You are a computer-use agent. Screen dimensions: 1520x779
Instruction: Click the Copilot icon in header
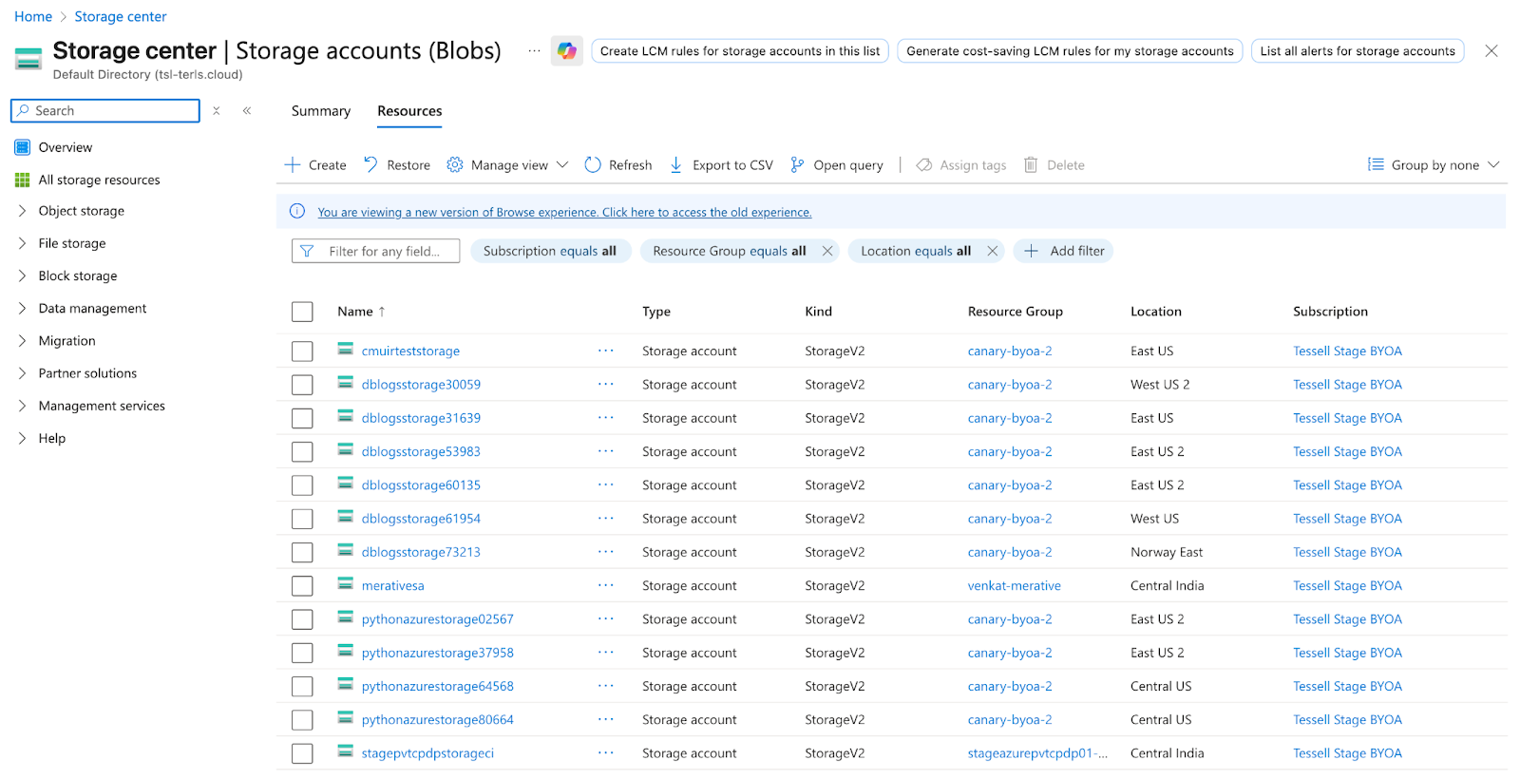point(567,51)
